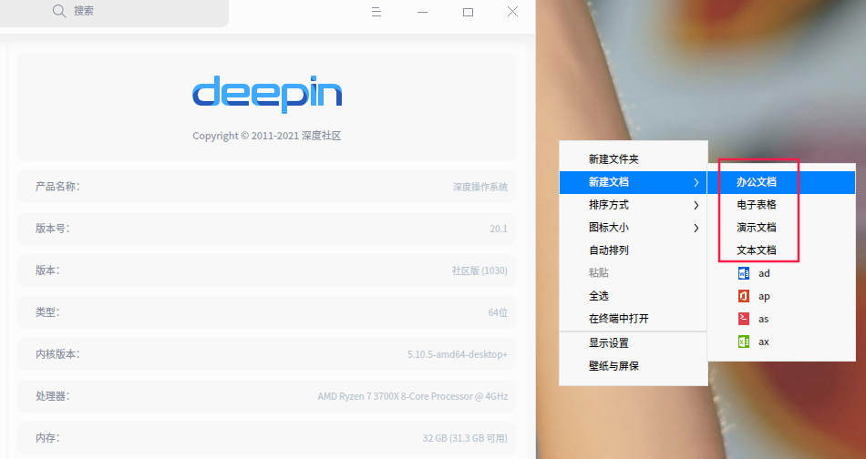
Task: Open the 排序方式 menu entry
Action: 634,205
